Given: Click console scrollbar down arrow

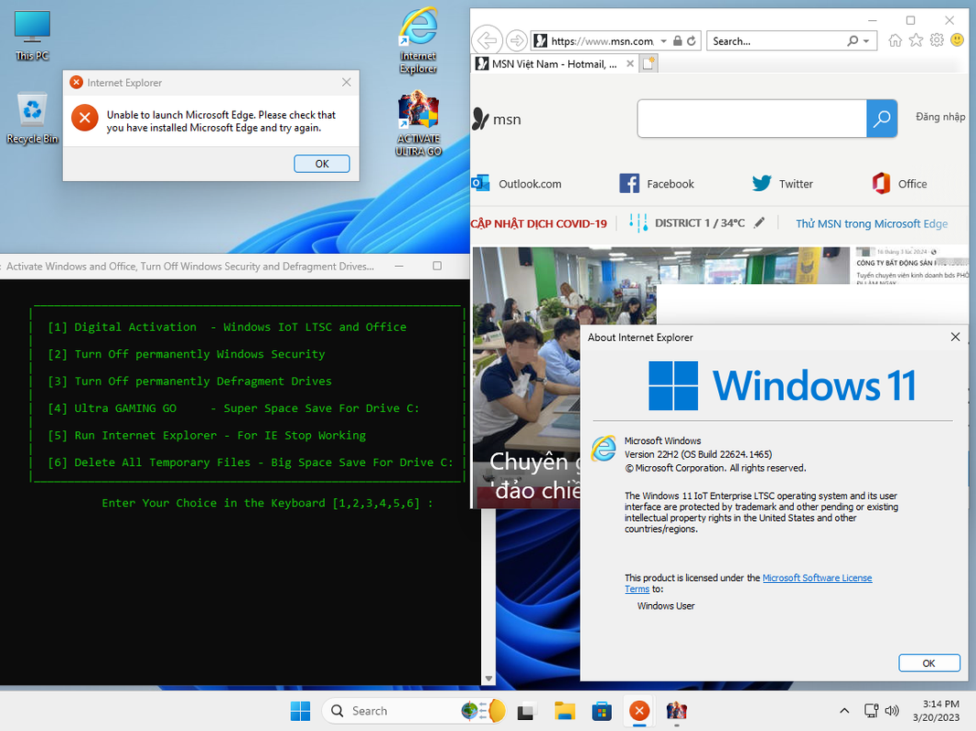Looking at the screenshot, I should click(x=488, y=679).
